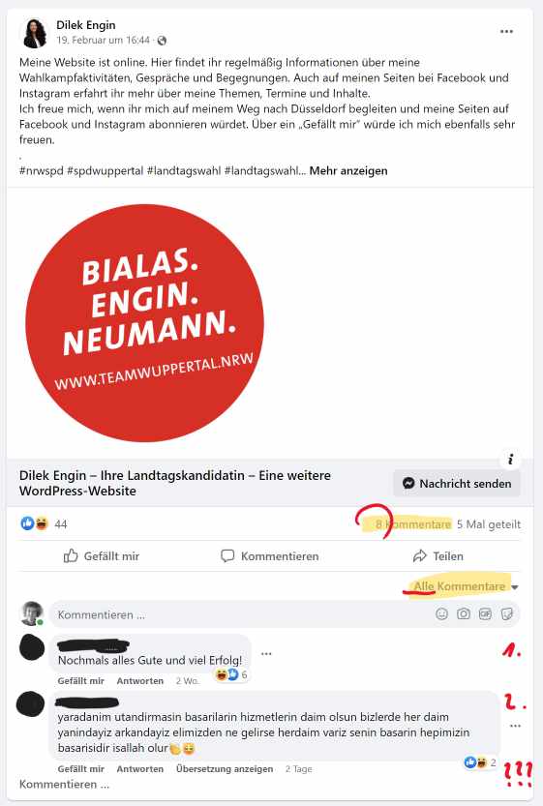
Task: Expand the Alle Kommentare sorting dropdown
Action: tap(466, 586)
